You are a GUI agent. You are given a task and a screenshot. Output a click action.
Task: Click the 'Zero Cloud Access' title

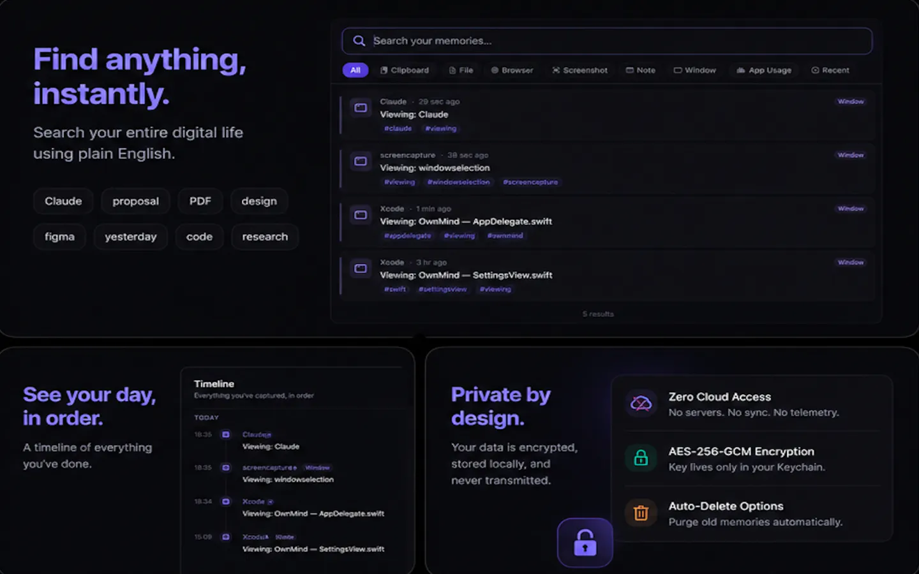[x=720, y=397]
